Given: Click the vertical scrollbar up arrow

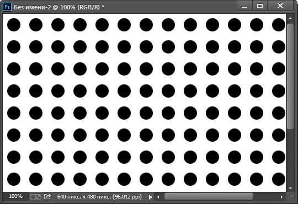Looking at the screenshot, I should pyautogui.click(x=290, y=18).
